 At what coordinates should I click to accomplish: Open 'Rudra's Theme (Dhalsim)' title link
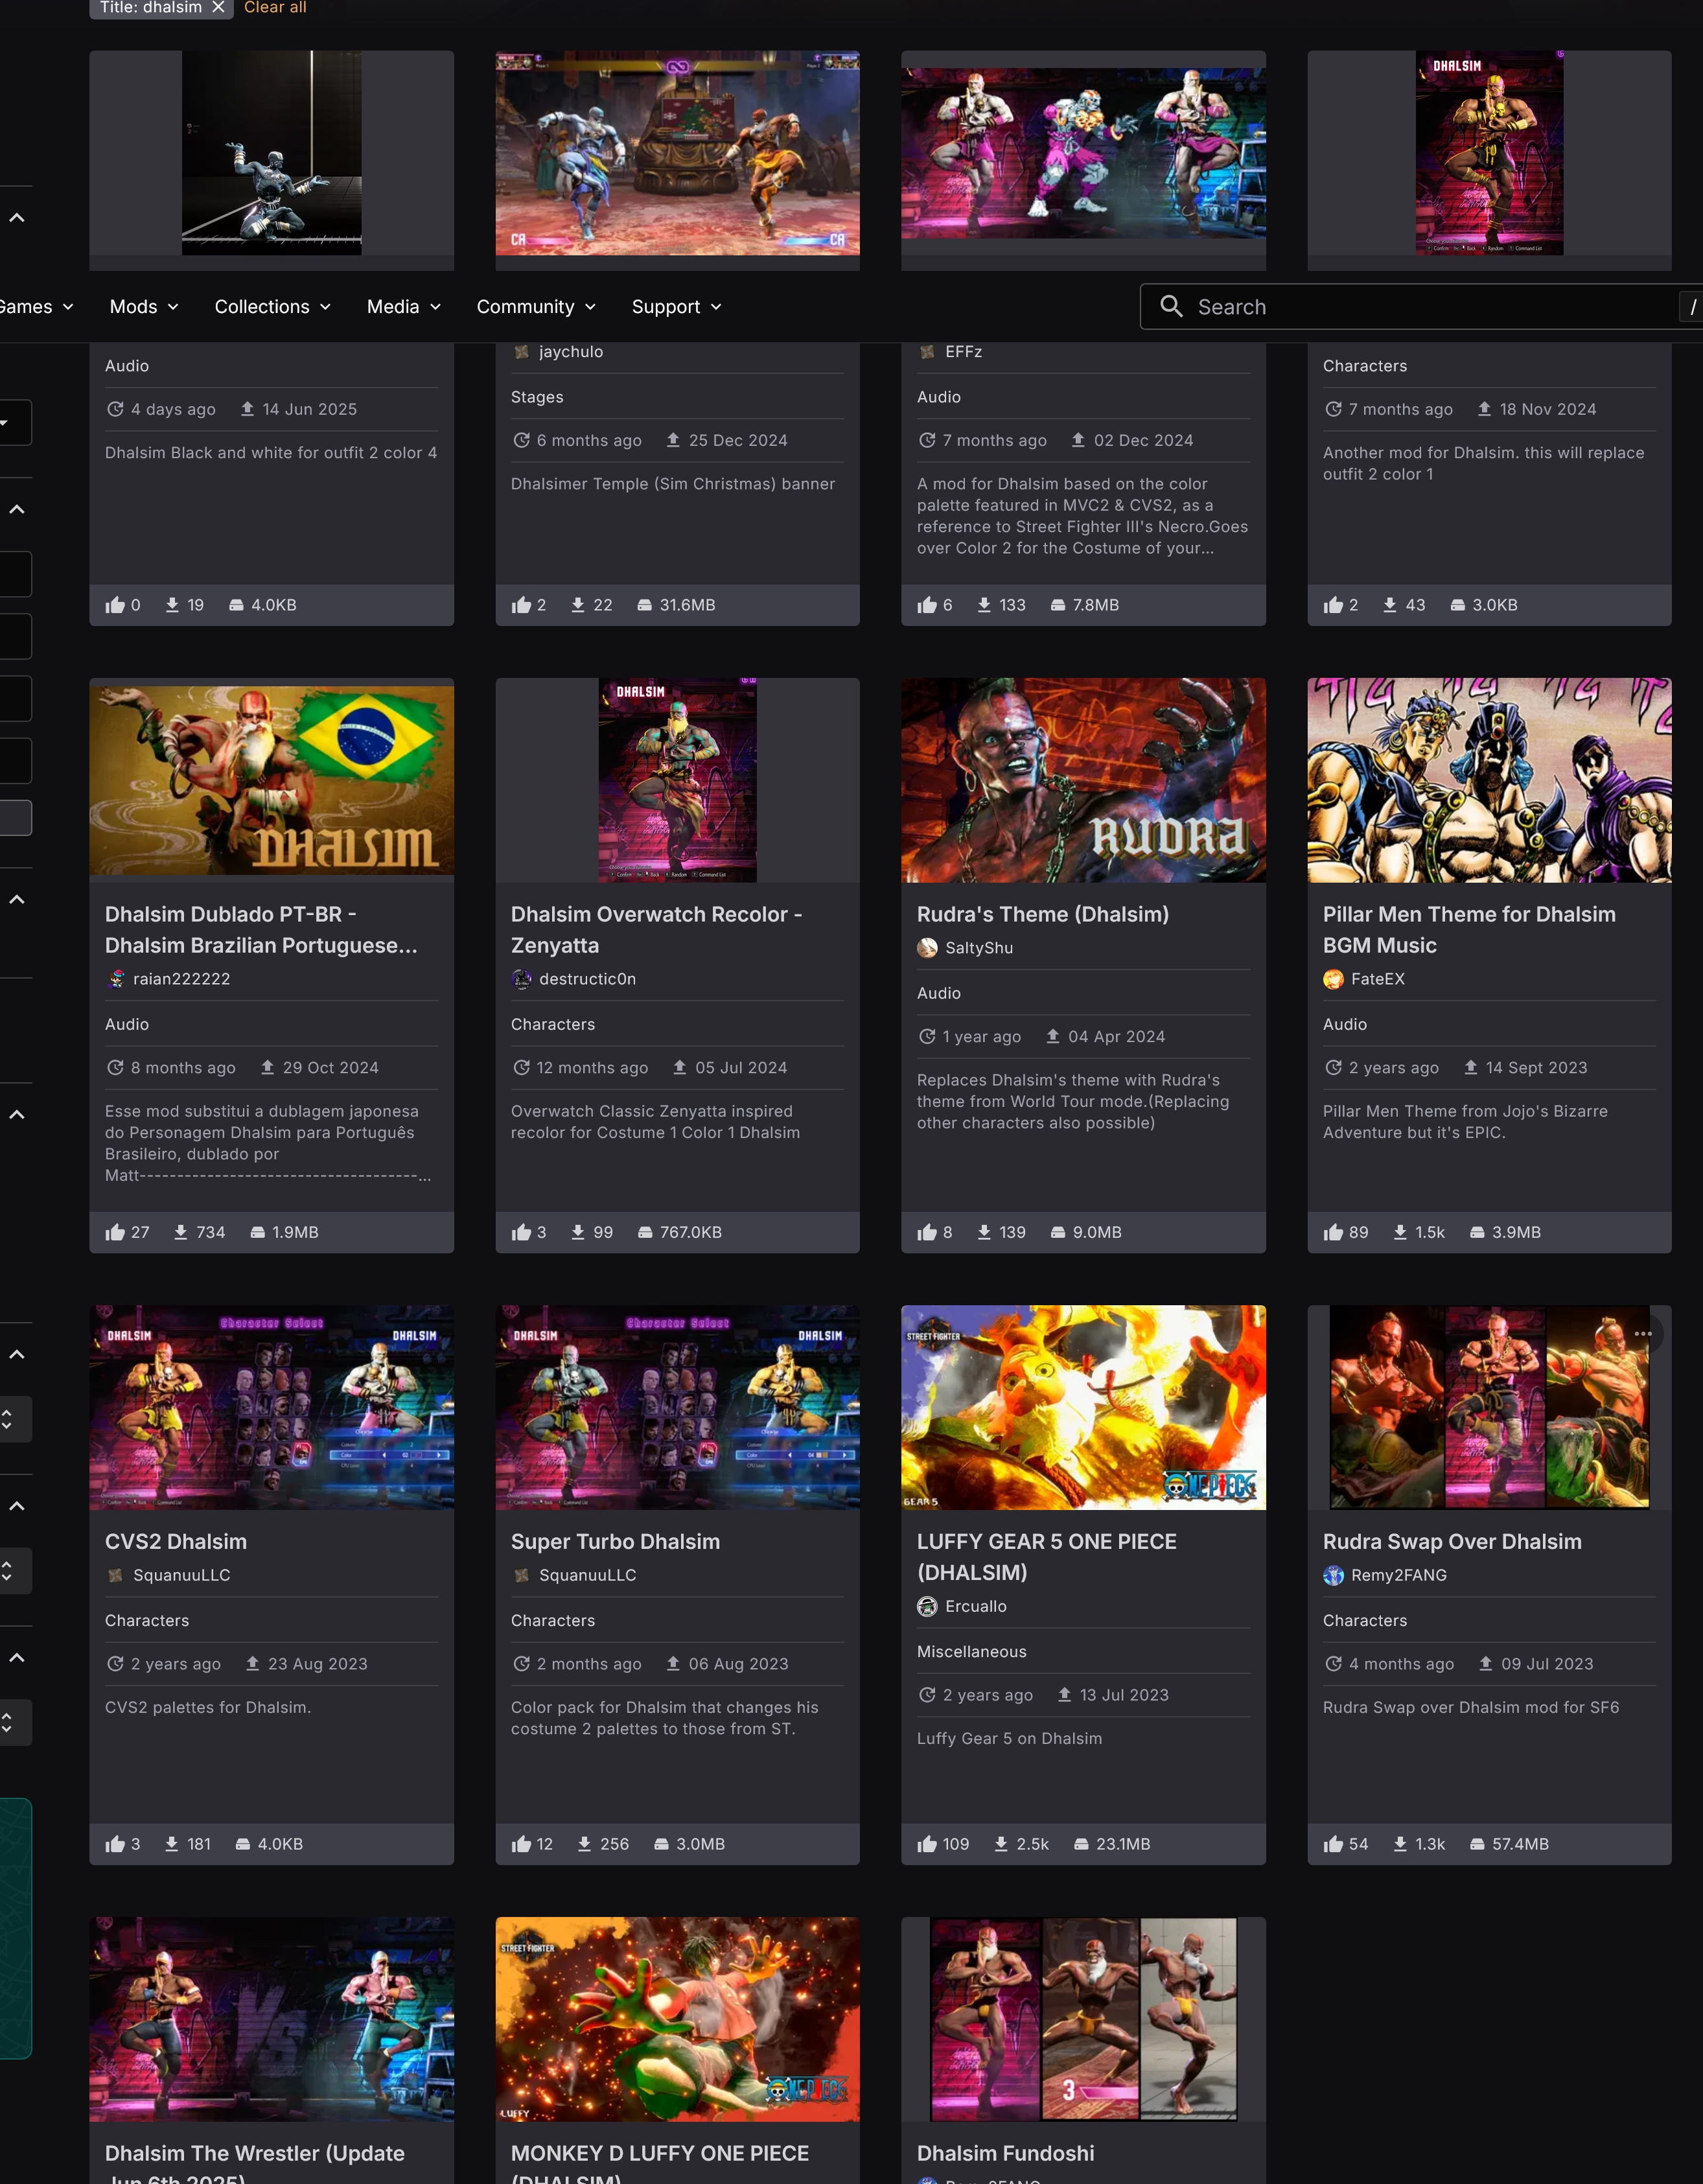tap(1042, 914)
